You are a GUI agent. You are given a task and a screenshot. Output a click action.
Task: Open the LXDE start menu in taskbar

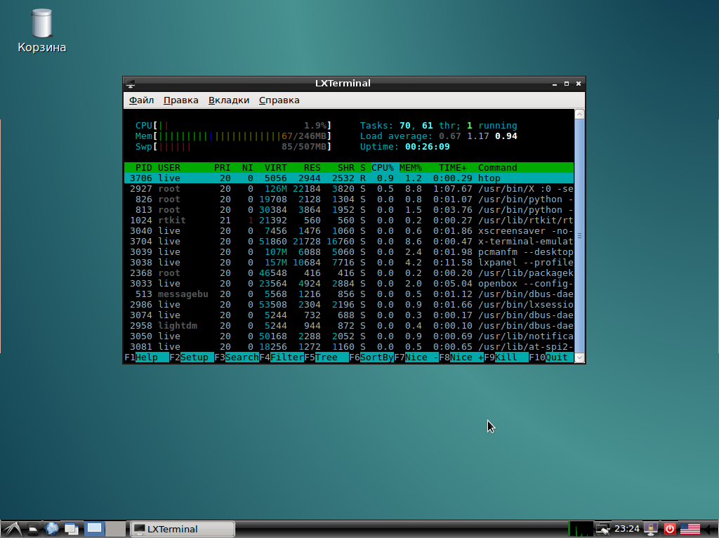click(11, 529)
